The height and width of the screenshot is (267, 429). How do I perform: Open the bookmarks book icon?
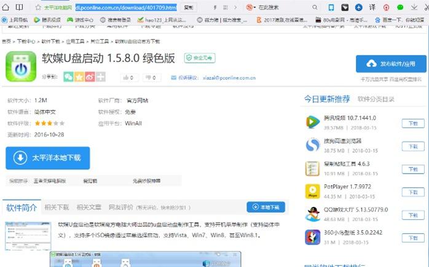[19, 7]
